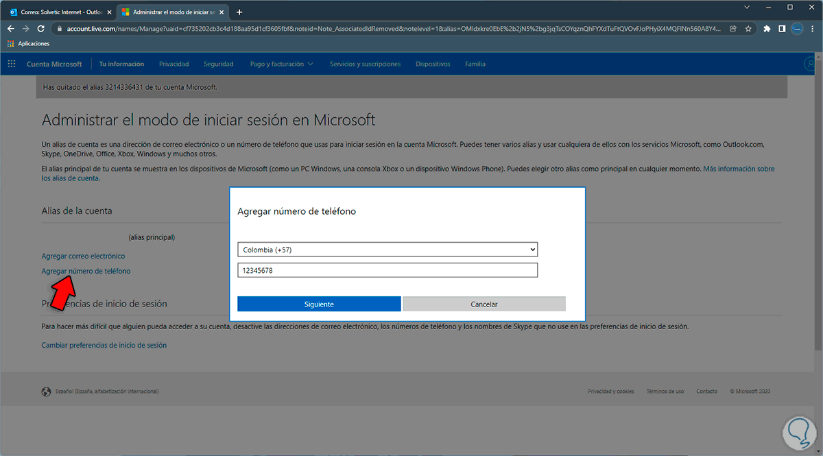Open the Tu información menu item

[x=121, y=64]
